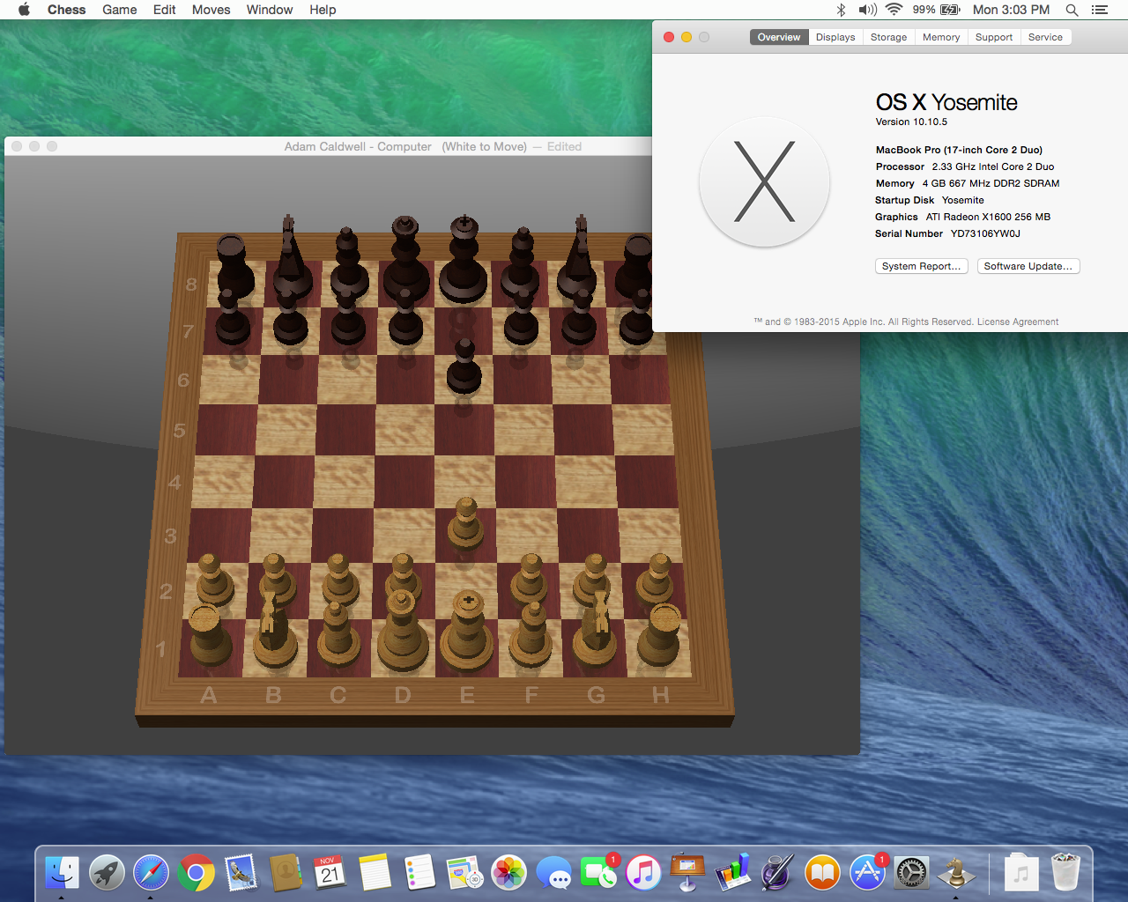Open the Help menu

coord(323,10)
